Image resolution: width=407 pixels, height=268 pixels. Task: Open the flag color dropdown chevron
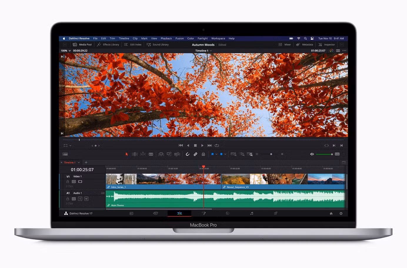[216, 154]
